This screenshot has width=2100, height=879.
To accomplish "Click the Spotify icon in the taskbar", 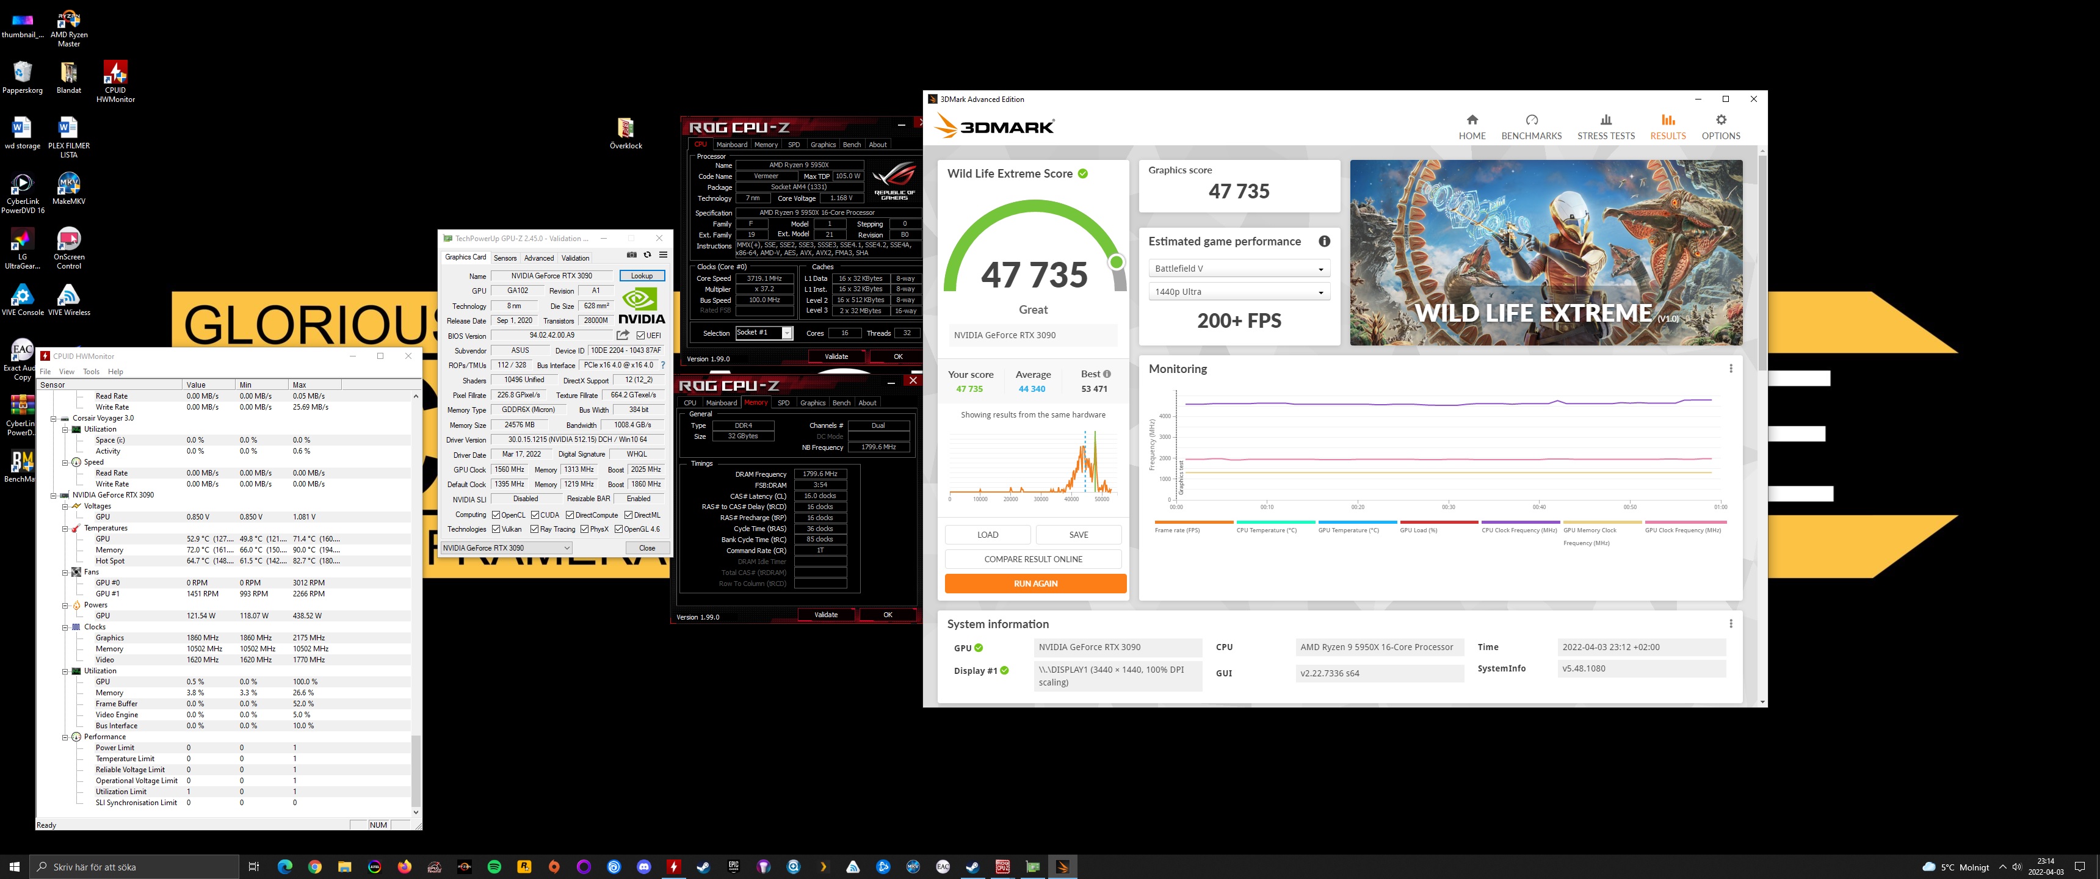I will pos(494,867).
